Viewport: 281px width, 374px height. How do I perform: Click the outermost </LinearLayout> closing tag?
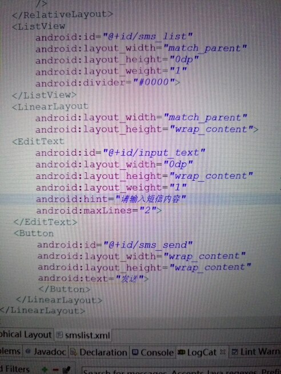pyautogui.click(x=42, y=311)
